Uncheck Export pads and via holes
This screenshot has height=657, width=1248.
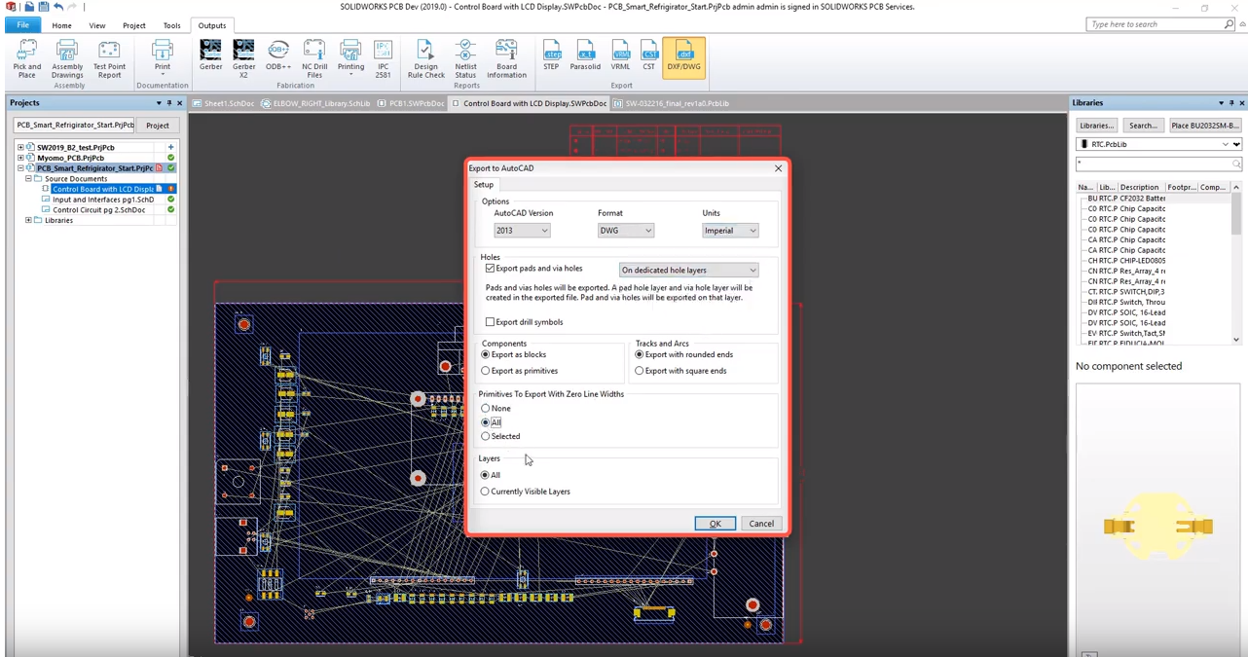coord(491,269)
